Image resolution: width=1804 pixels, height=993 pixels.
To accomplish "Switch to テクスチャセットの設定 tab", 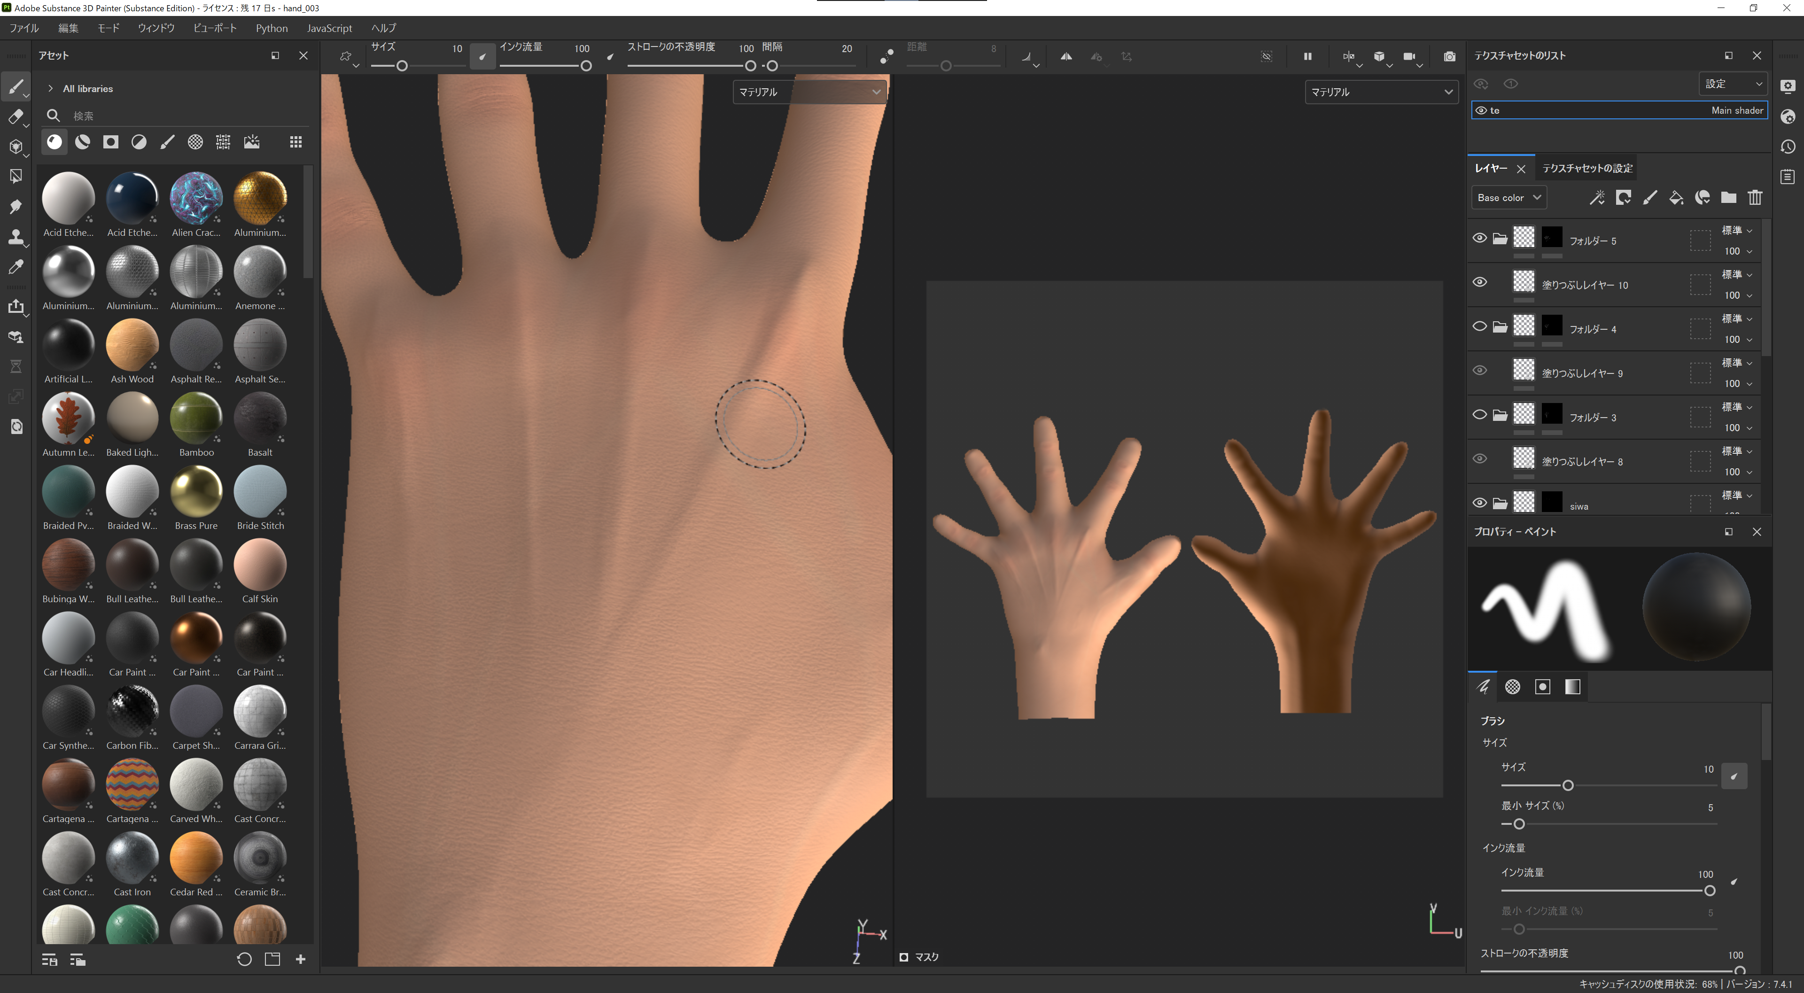I will point(1587,168).
